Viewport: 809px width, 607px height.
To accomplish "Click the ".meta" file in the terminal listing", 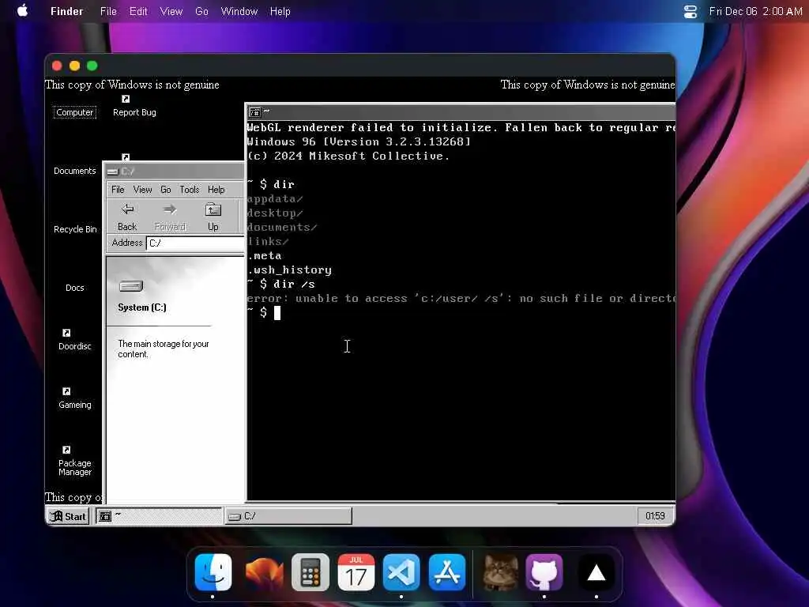I will [265, 255].
